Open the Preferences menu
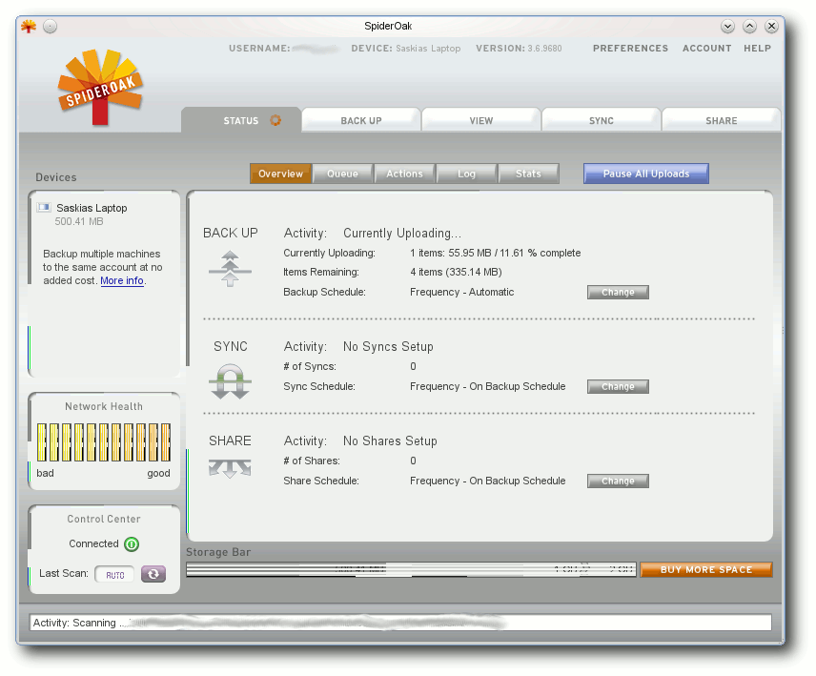Viewport: 816px width, 676px height. click(x=630, y=49)
